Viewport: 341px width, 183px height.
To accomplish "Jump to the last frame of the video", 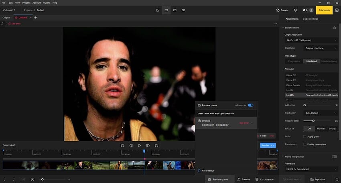I will coord(156,145).
